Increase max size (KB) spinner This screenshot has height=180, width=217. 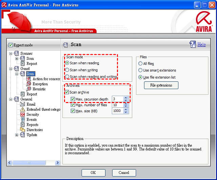tap(126, 109)
